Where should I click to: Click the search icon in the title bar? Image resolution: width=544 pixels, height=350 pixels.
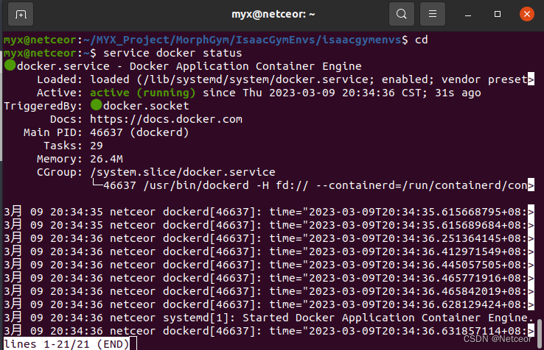[x=401, y=13]
